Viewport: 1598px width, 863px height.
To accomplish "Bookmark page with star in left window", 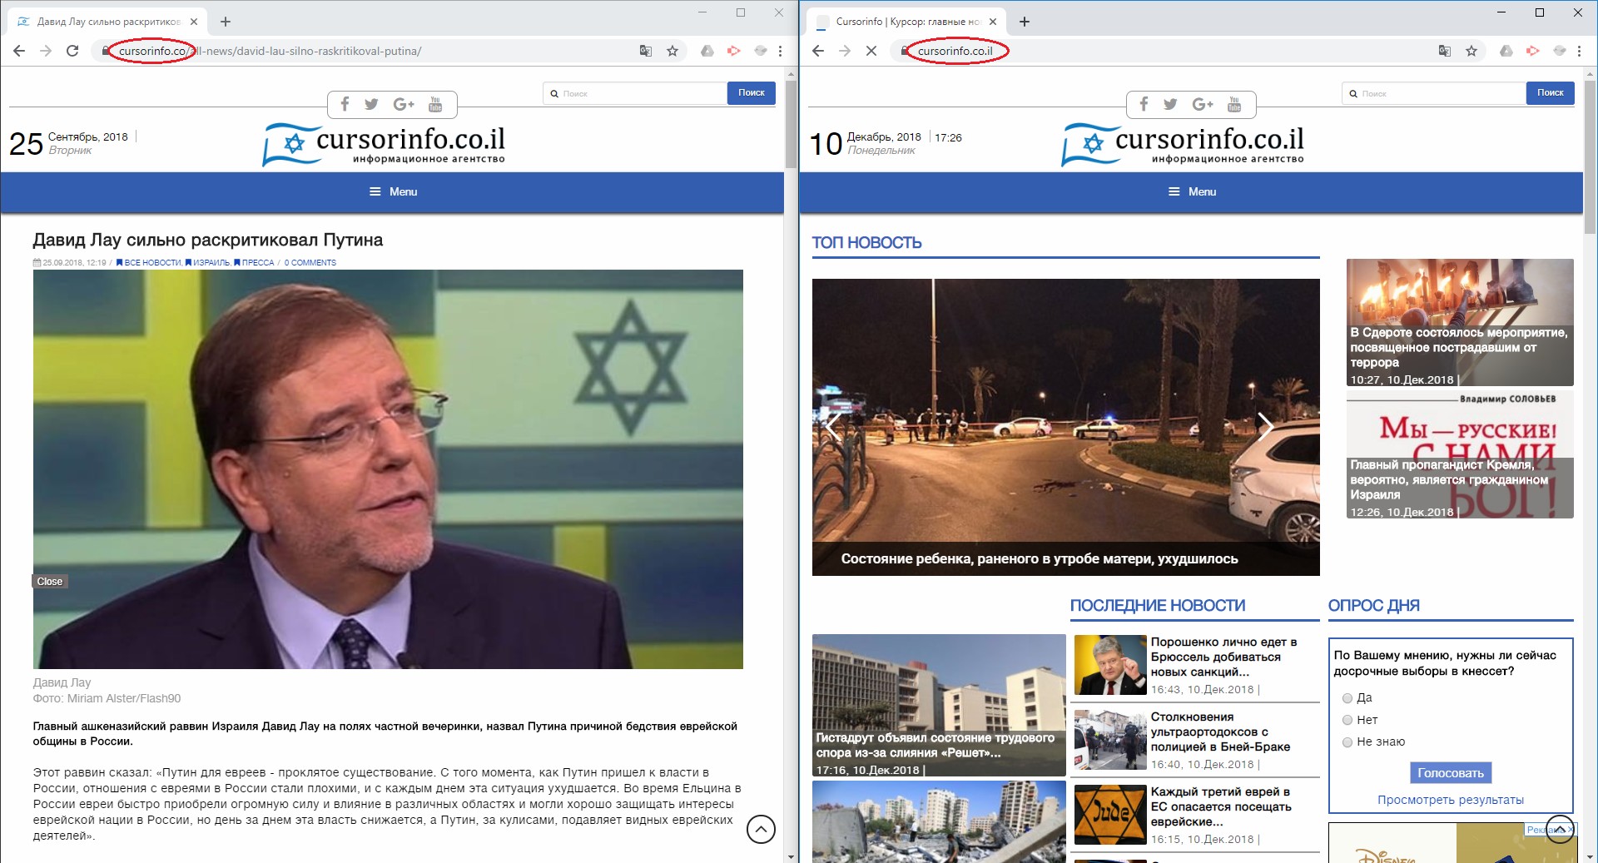I will point(672,51).
